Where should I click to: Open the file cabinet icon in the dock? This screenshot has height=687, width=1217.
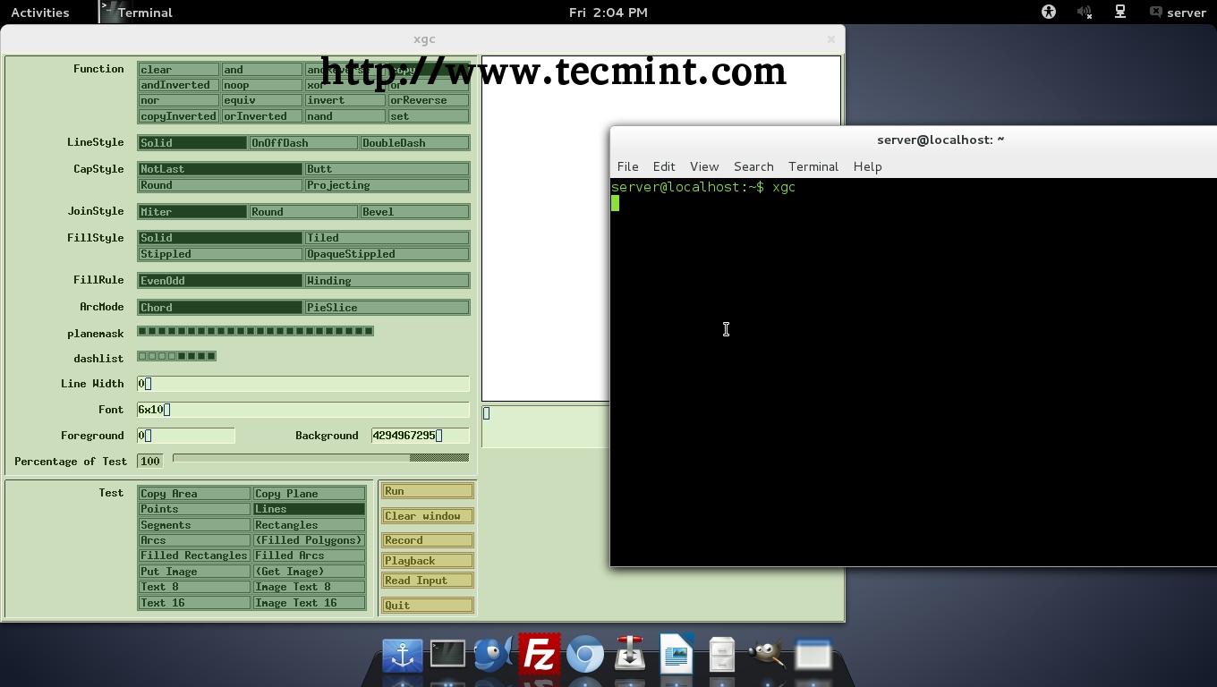(721, 655)
